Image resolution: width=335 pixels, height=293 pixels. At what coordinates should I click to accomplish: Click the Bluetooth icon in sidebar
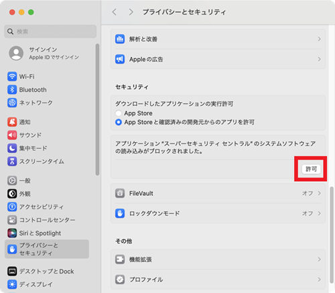(12, 90)
